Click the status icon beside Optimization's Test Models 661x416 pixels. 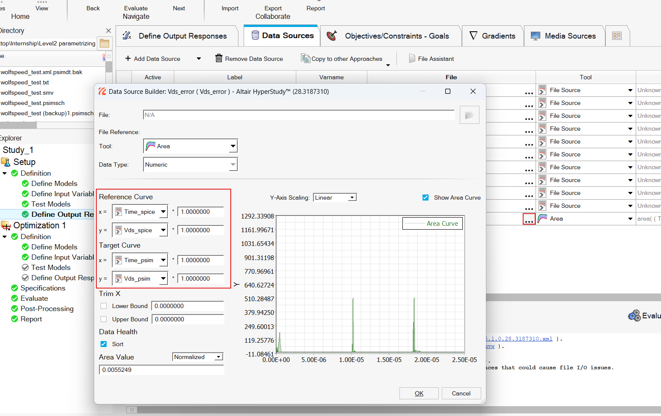point(25,267)
